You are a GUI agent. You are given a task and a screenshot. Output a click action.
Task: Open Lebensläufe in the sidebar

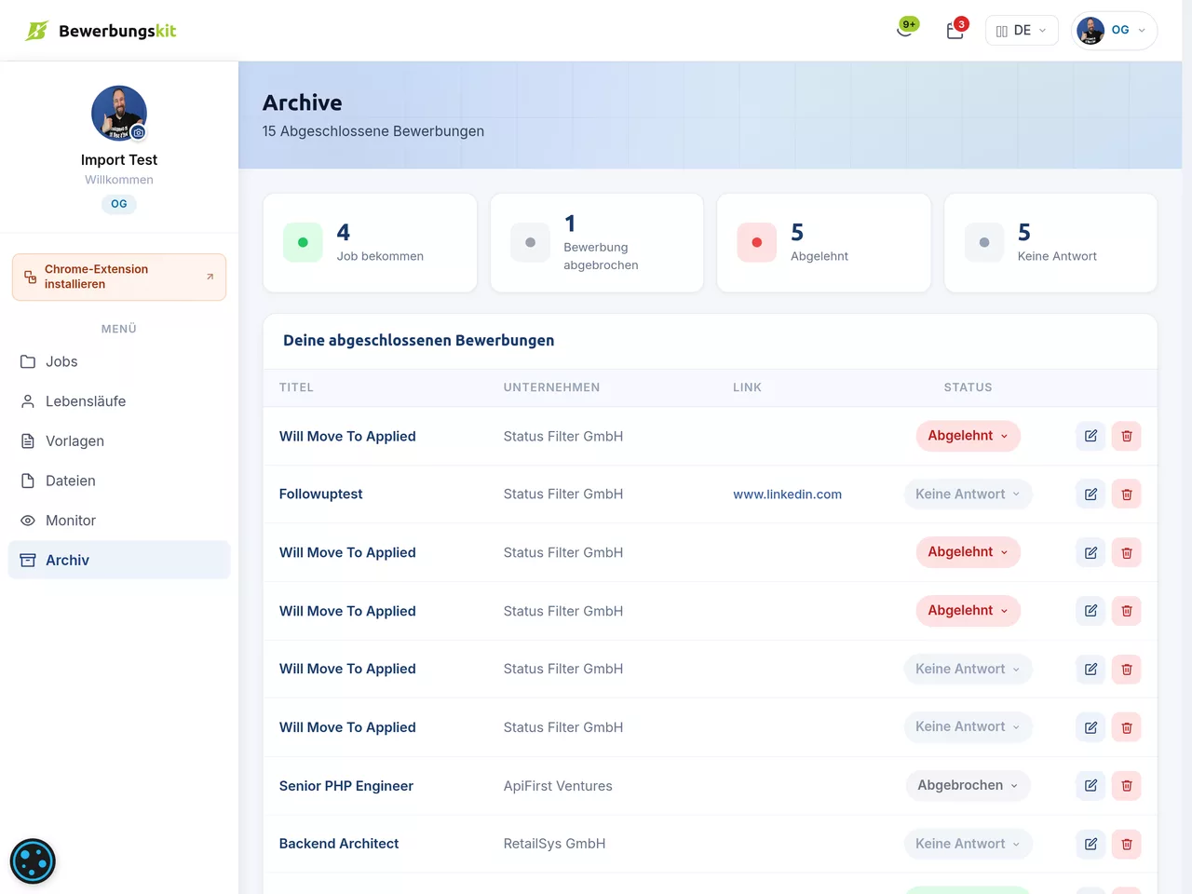click(119, 401)
